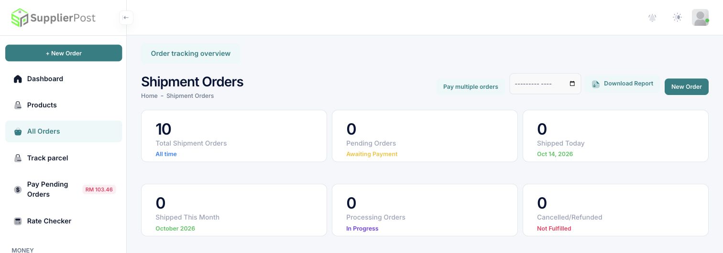Click the SupplierPost logo
This screenshot has height=253, width=723.
point(53,18)
